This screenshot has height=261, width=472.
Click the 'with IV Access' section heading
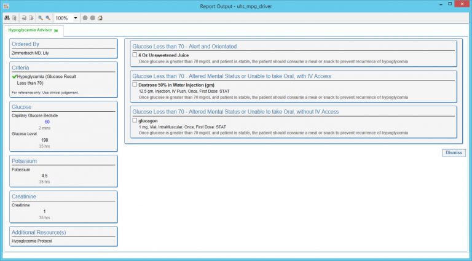click(x=232, y=76)
